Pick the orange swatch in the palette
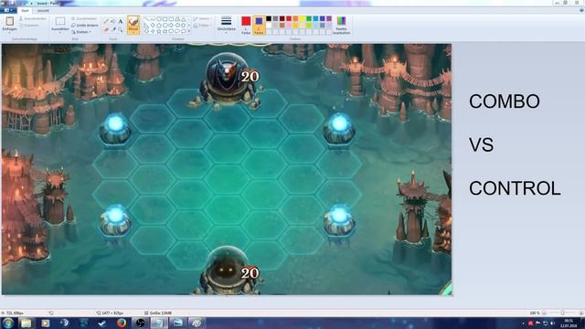The height and width of the screenshot is (329, 585). (x=295, y=18)
